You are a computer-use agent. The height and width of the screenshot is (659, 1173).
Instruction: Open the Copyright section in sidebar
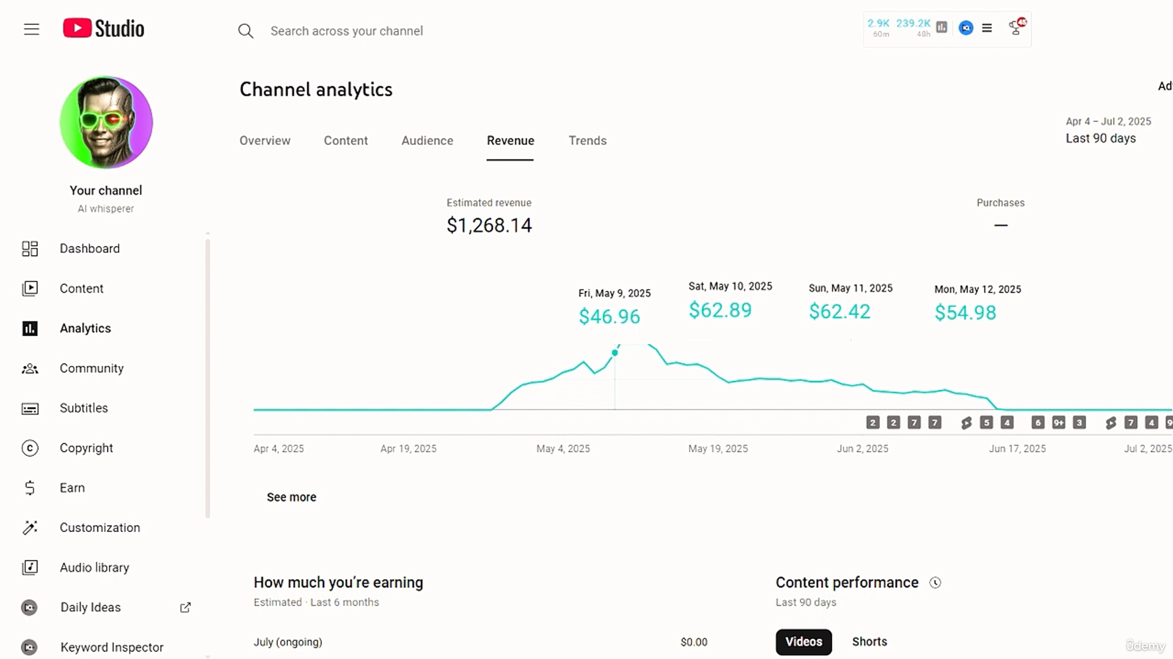(86, 448)
